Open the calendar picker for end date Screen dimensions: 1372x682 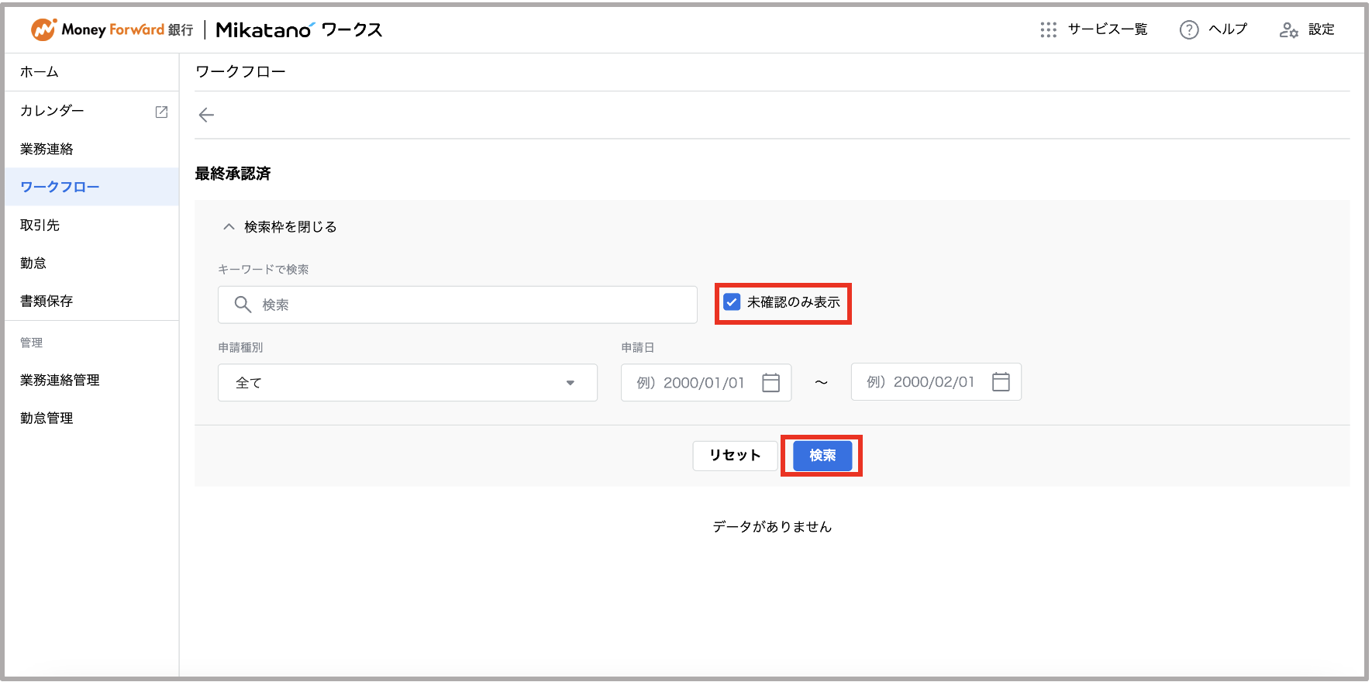tap(1001, 381)
